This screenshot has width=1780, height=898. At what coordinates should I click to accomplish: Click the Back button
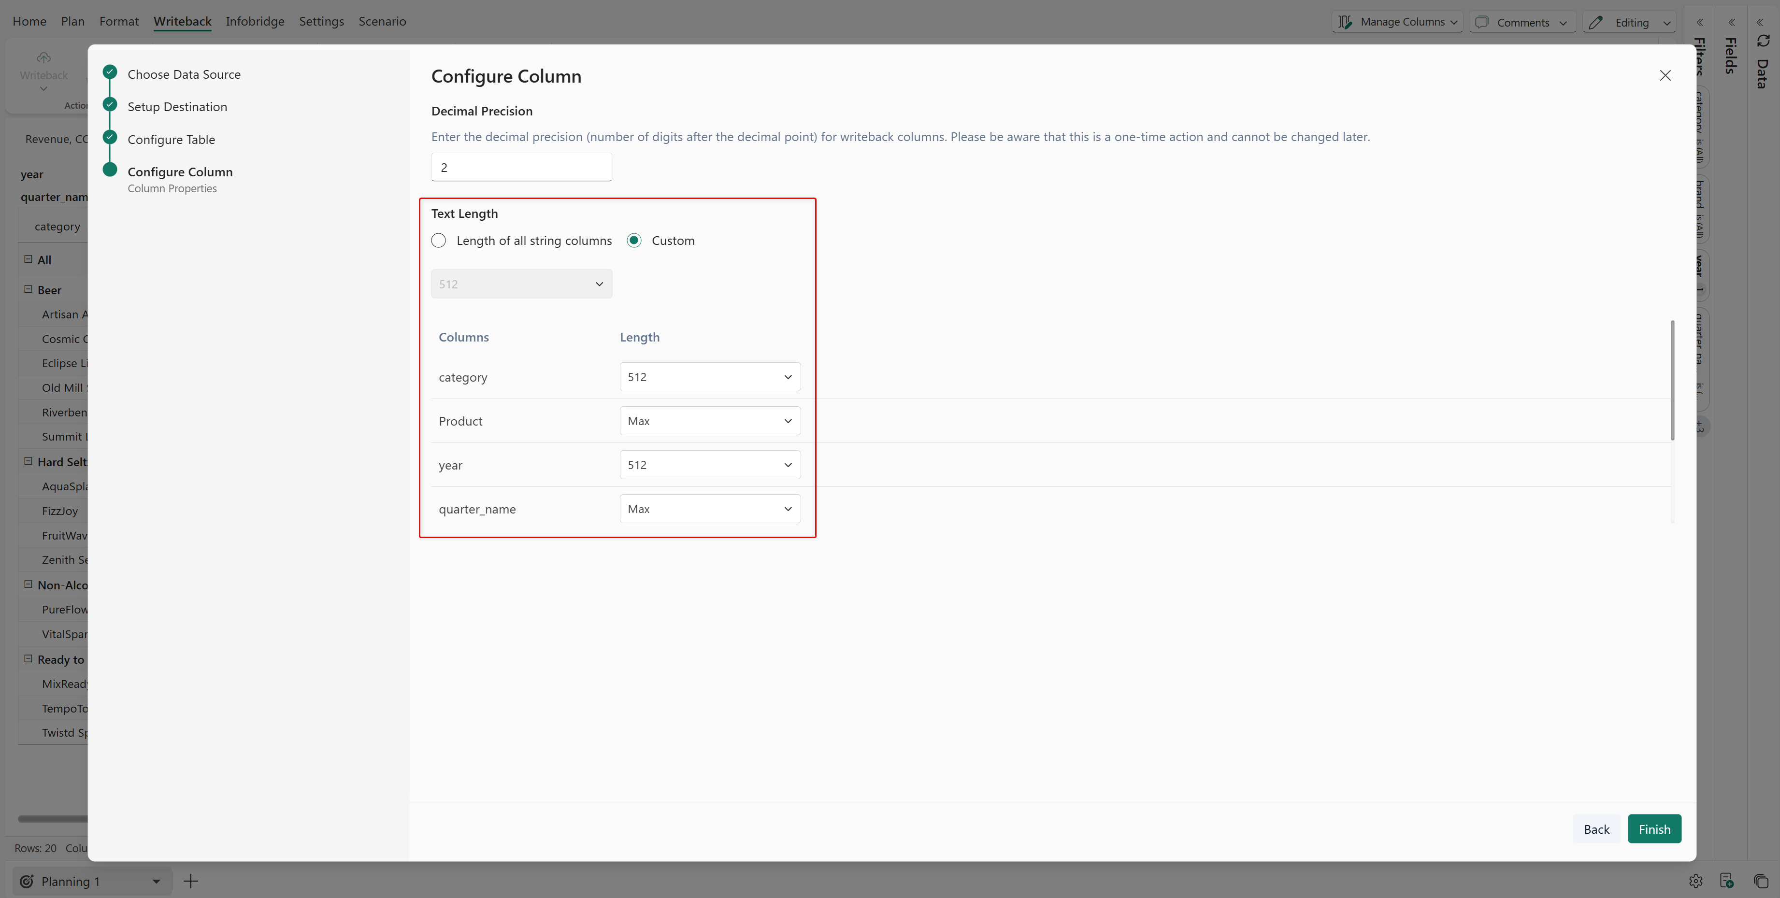(x=1596, y=829)
